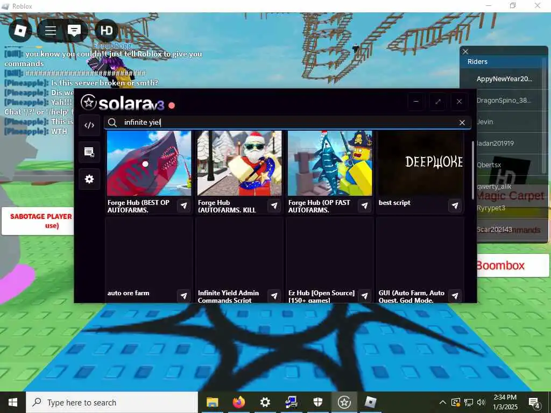
Task: Toggle the Roblox chat bubble icon
Action: point(74,31)
